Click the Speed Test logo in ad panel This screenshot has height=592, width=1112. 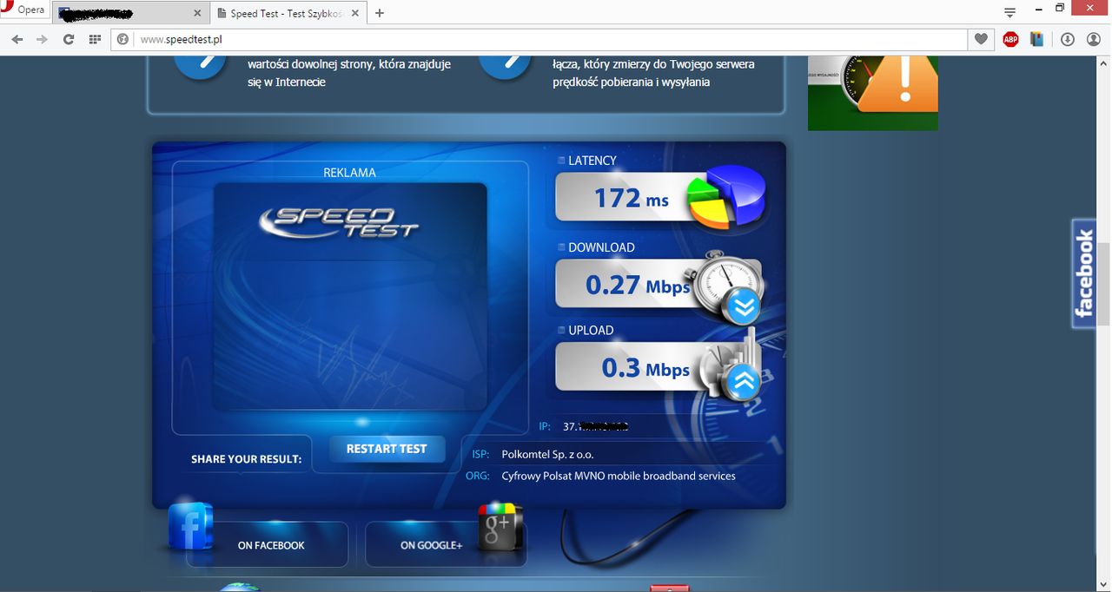pyautogui.click(x=339, y=221)
